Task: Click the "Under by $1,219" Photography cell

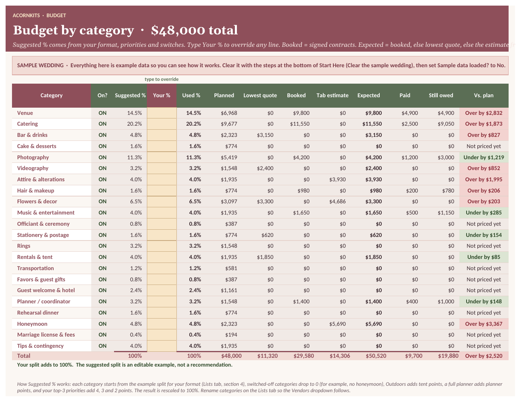Action: (484, 157)
